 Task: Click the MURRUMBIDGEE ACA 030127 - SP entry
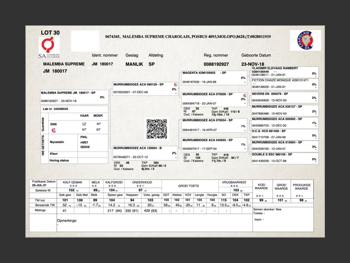[x=285, y=110]
